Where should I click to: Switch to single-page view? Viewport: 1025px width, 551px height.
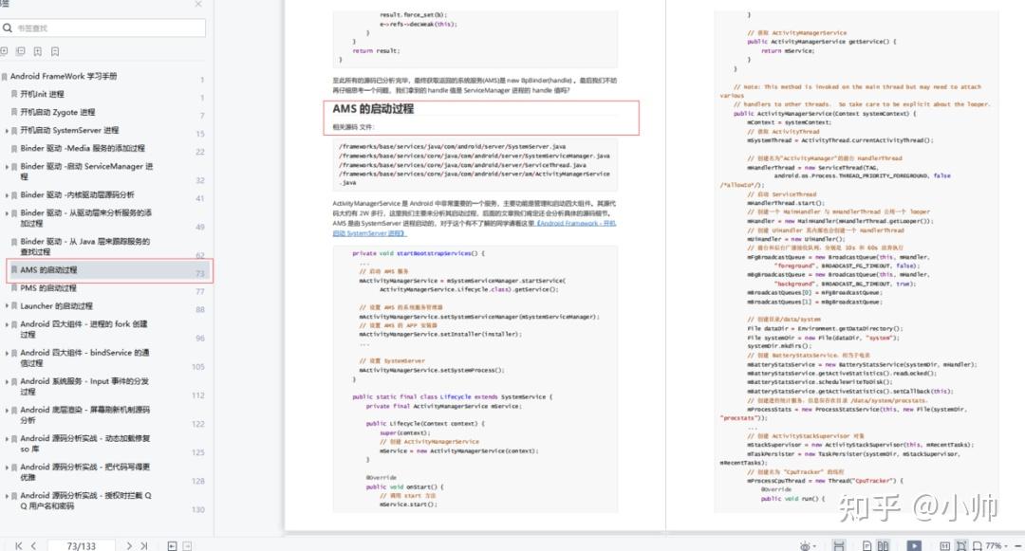(x=867, y=543)
